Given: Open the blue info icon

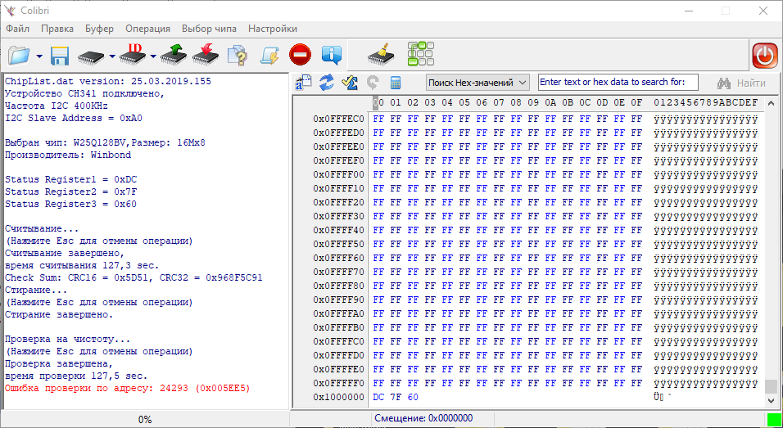Looking at the screenshot, I should click(x=332, y=56).
